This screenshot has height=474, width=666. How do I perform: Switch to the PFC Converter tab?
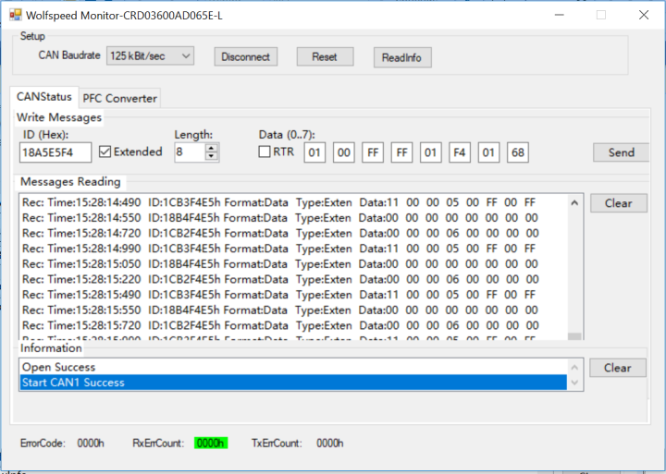click(120, 98)
